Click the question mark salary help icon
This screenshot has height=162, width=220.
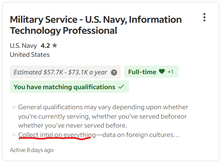click(x=114, y=72)
